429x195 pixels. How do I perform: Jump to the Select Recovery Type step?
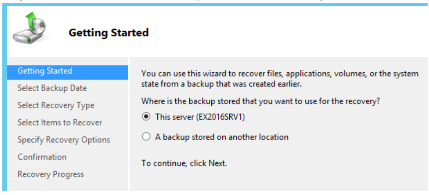point(56,105)
